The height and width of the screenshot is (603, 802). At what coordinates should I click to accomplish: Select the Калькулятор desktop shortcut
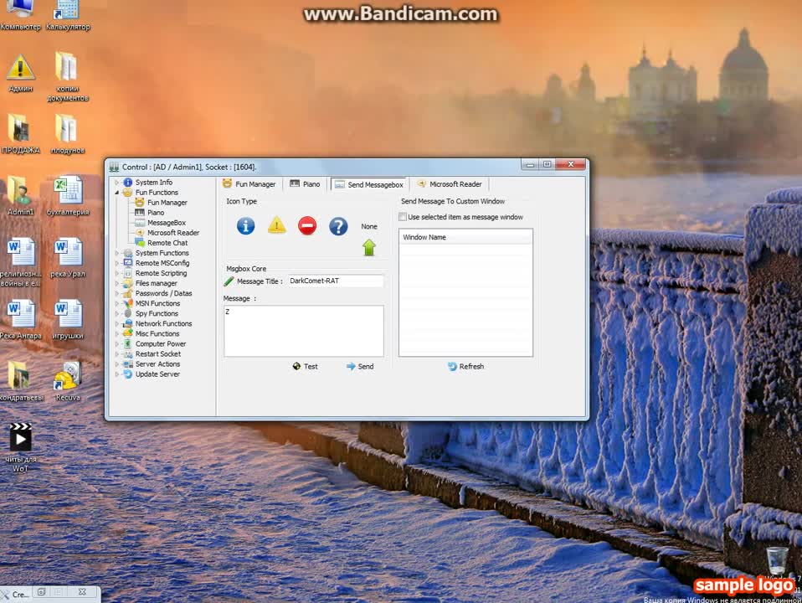tap(68, 16)
